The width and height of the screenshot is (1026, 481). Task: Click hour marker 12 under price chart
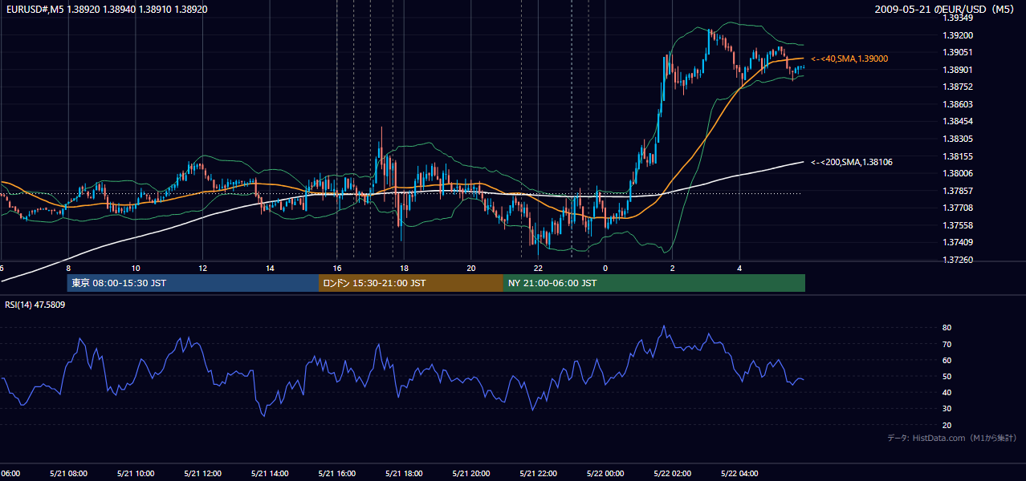pos(202,268)
